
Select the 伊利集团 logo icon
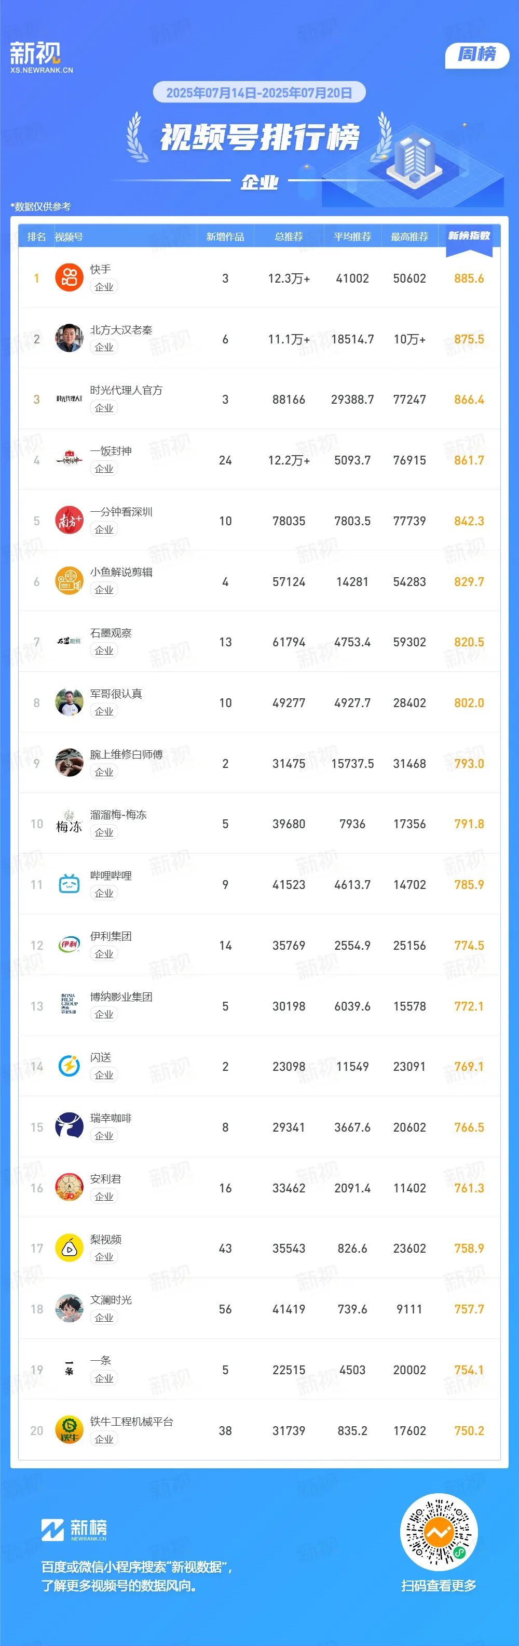69,945
